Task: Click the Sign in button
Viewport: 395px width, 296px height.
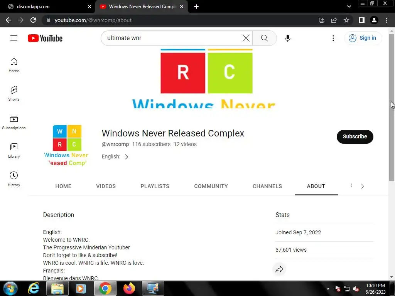Action: [x=363, y=38]
